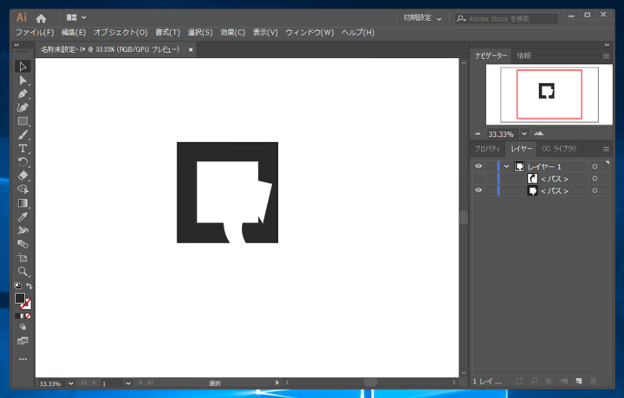Viewport: 624px width, 398px height.
Task: Zoom in using Navigator large mountains icon
Action: pos(539,133)
